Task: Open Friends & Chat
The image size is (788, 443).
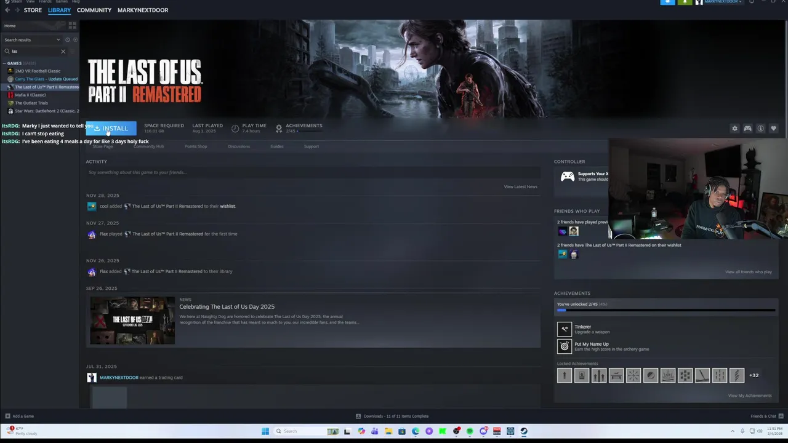Action: pyautogui.click(x=766, y=416)
